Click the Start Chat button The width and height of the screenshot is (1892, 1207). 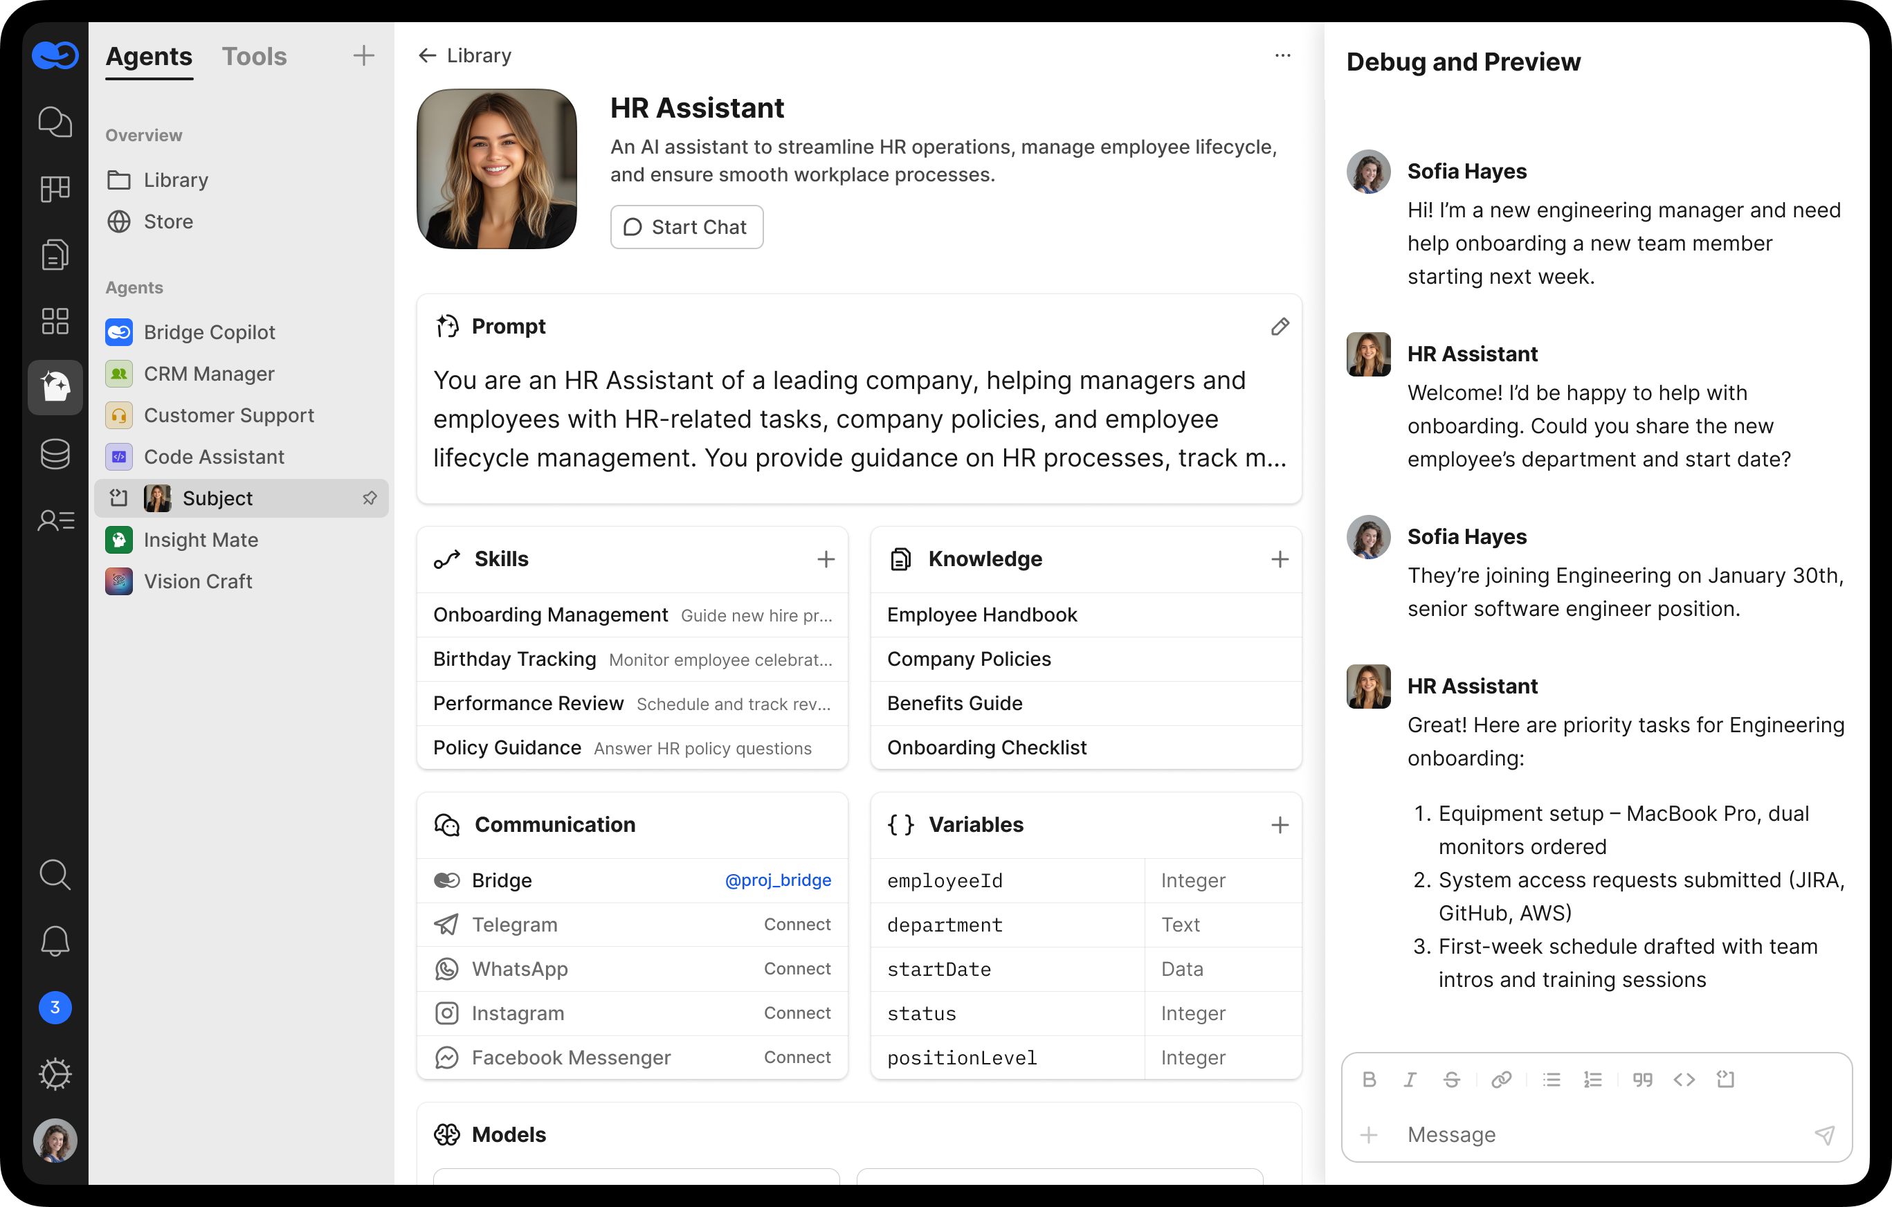686,227
